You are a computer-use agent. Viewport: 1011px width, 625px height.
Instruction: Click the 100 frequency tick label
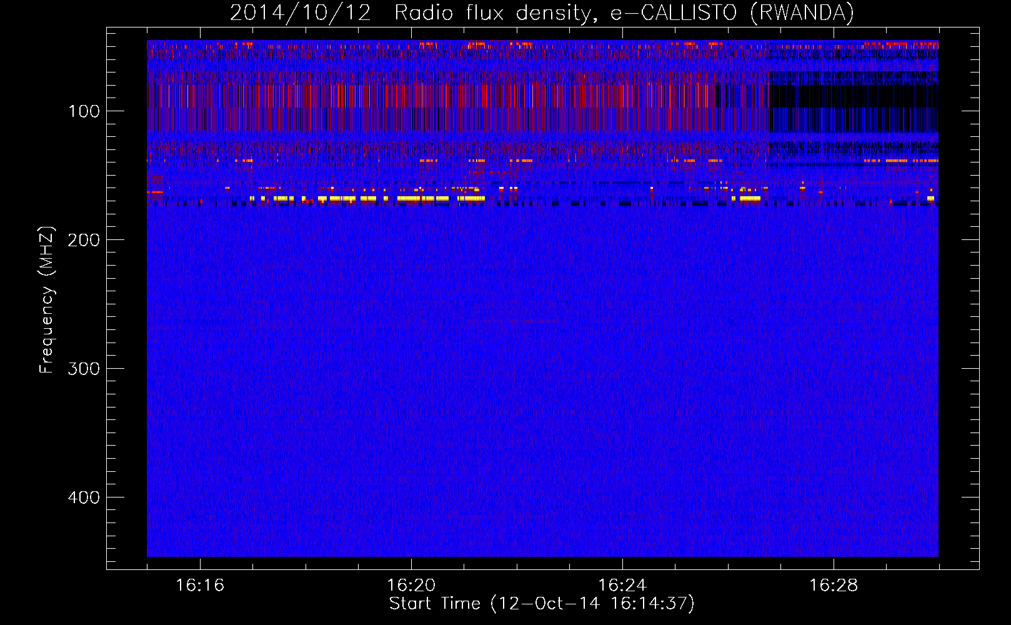pyautogui.click(x=84, y=111)
